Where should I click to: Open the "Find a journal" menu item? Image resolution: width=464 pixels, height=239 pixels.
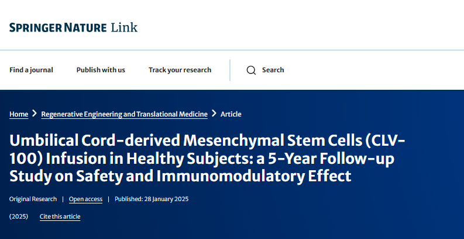point(31,70)
